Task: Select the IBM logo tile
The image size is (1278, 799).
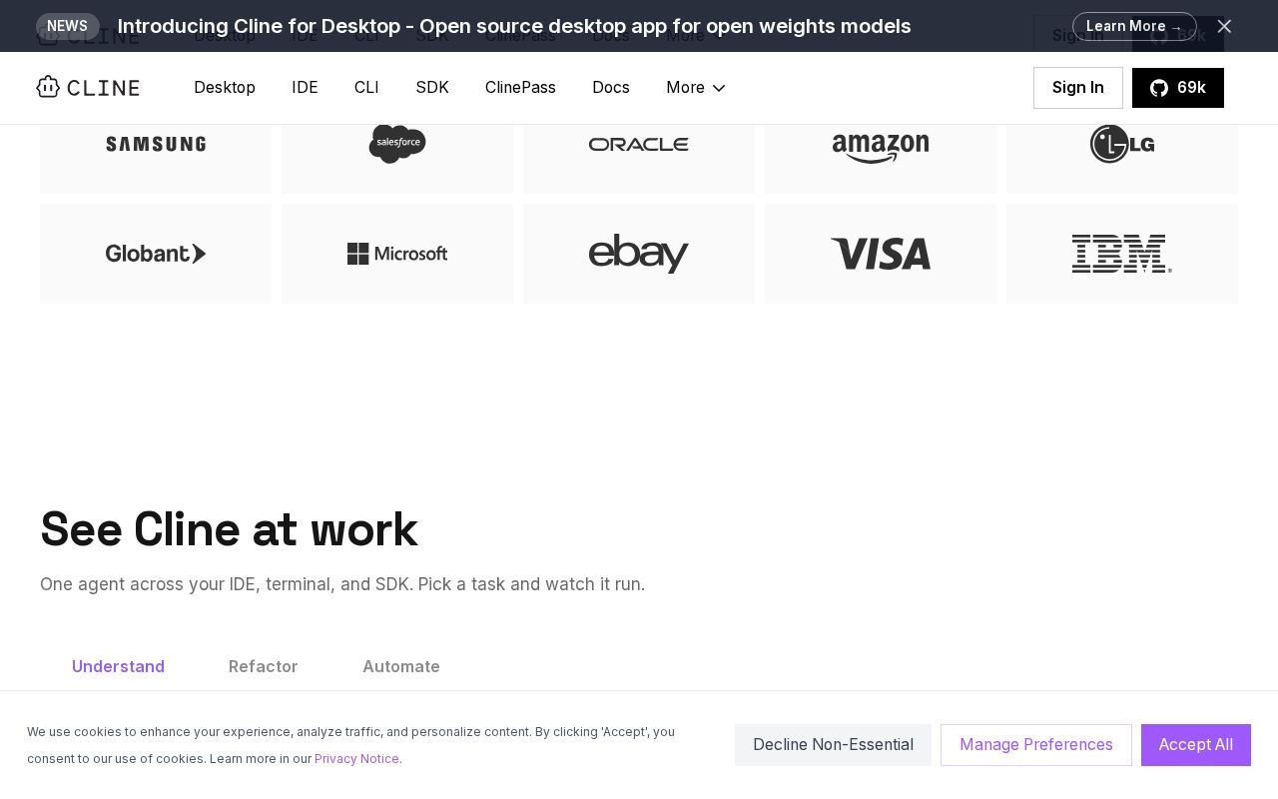Action: [x=1122, y=254]
